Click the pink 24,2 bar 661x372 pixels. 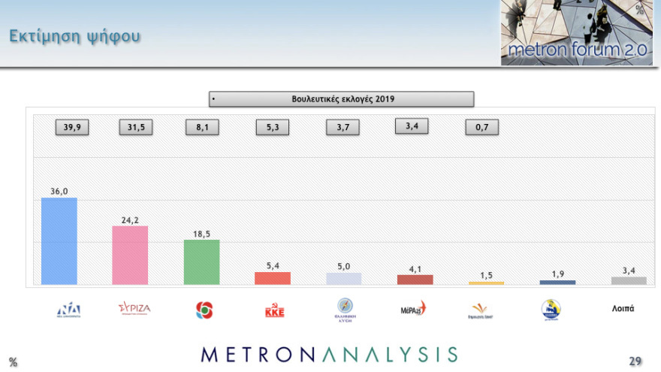coord(130,256)
